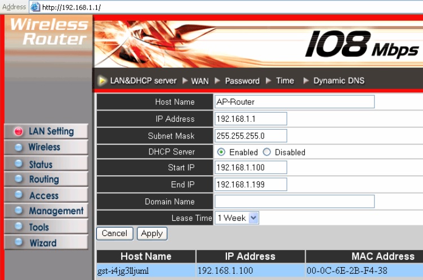Click the blue bullet icon beside Status
The width and height of the screenshot is (423, 280).
[19, 163]
